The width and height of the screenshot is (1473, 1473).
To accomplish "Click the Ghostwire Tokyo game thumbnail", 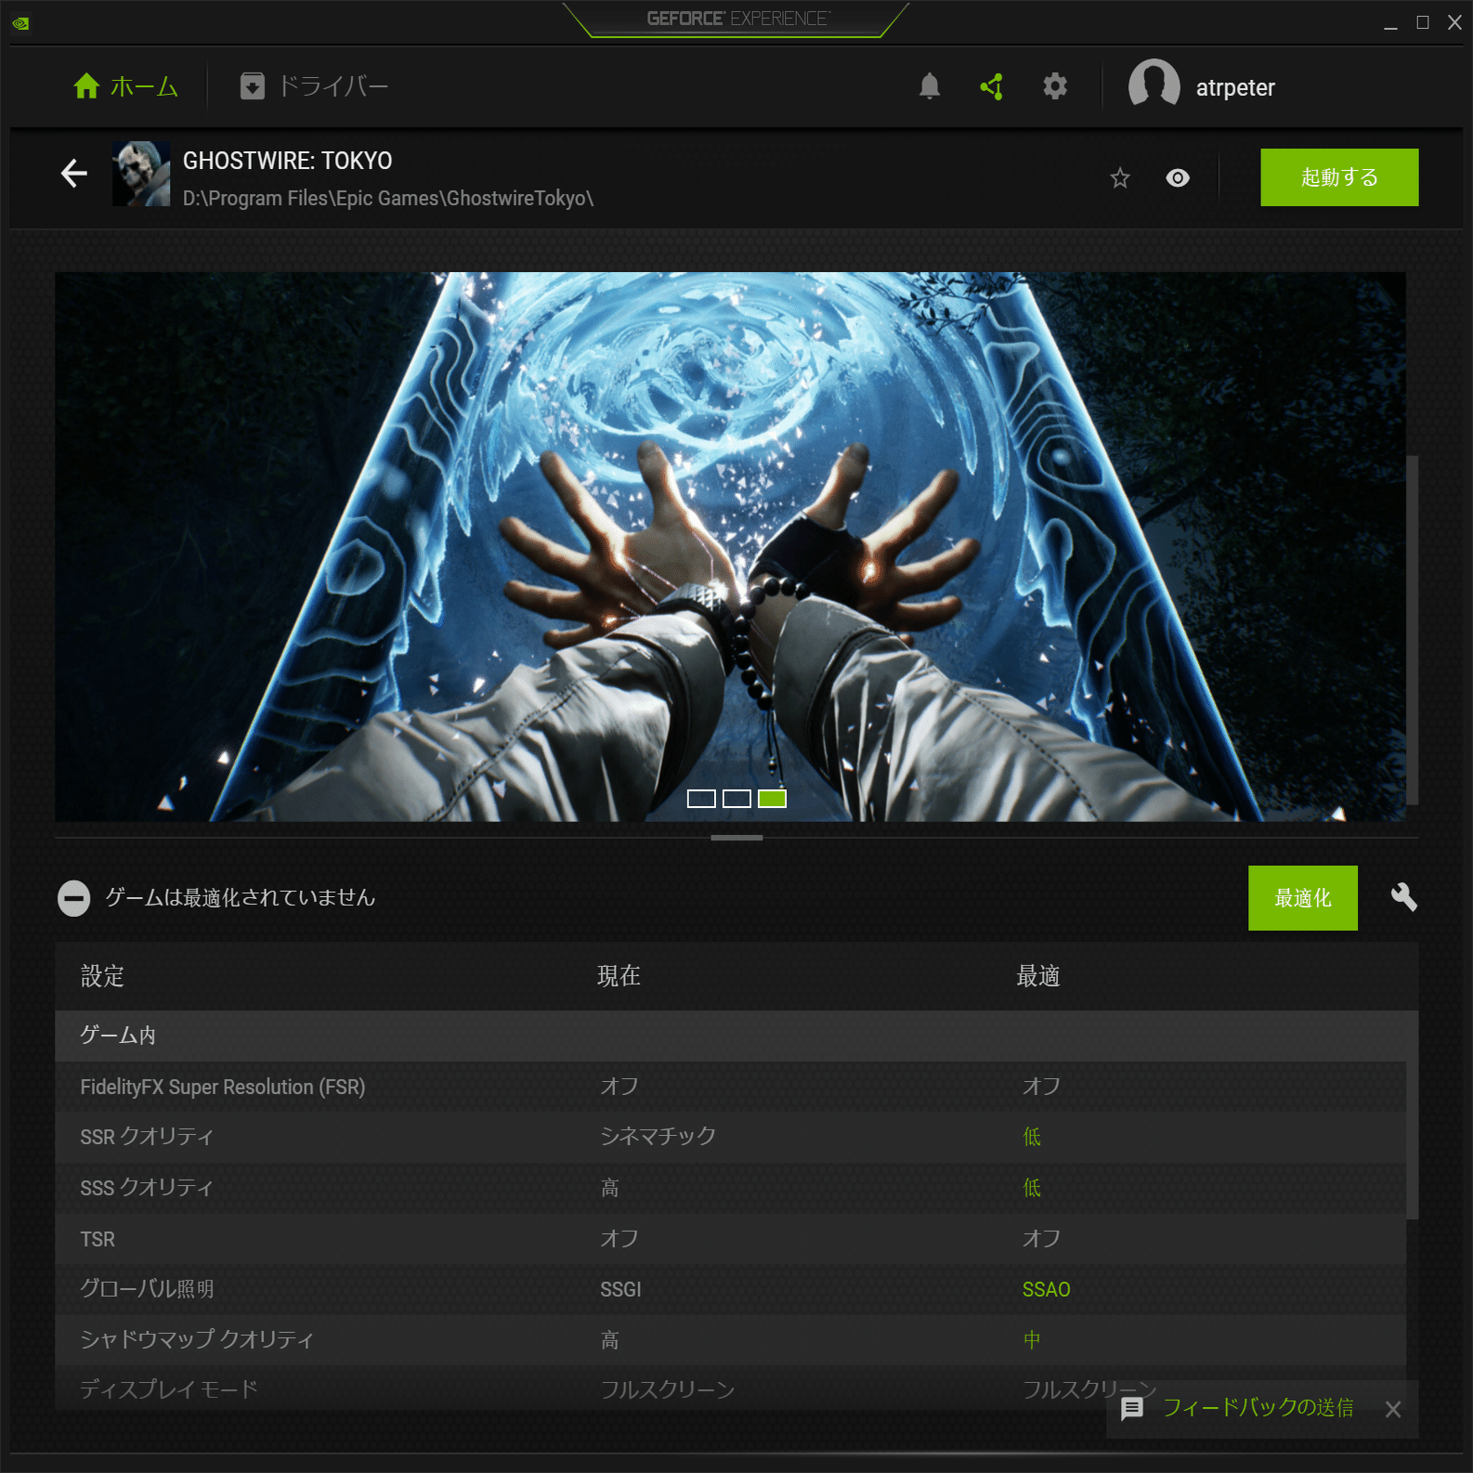I will [141, 173].
